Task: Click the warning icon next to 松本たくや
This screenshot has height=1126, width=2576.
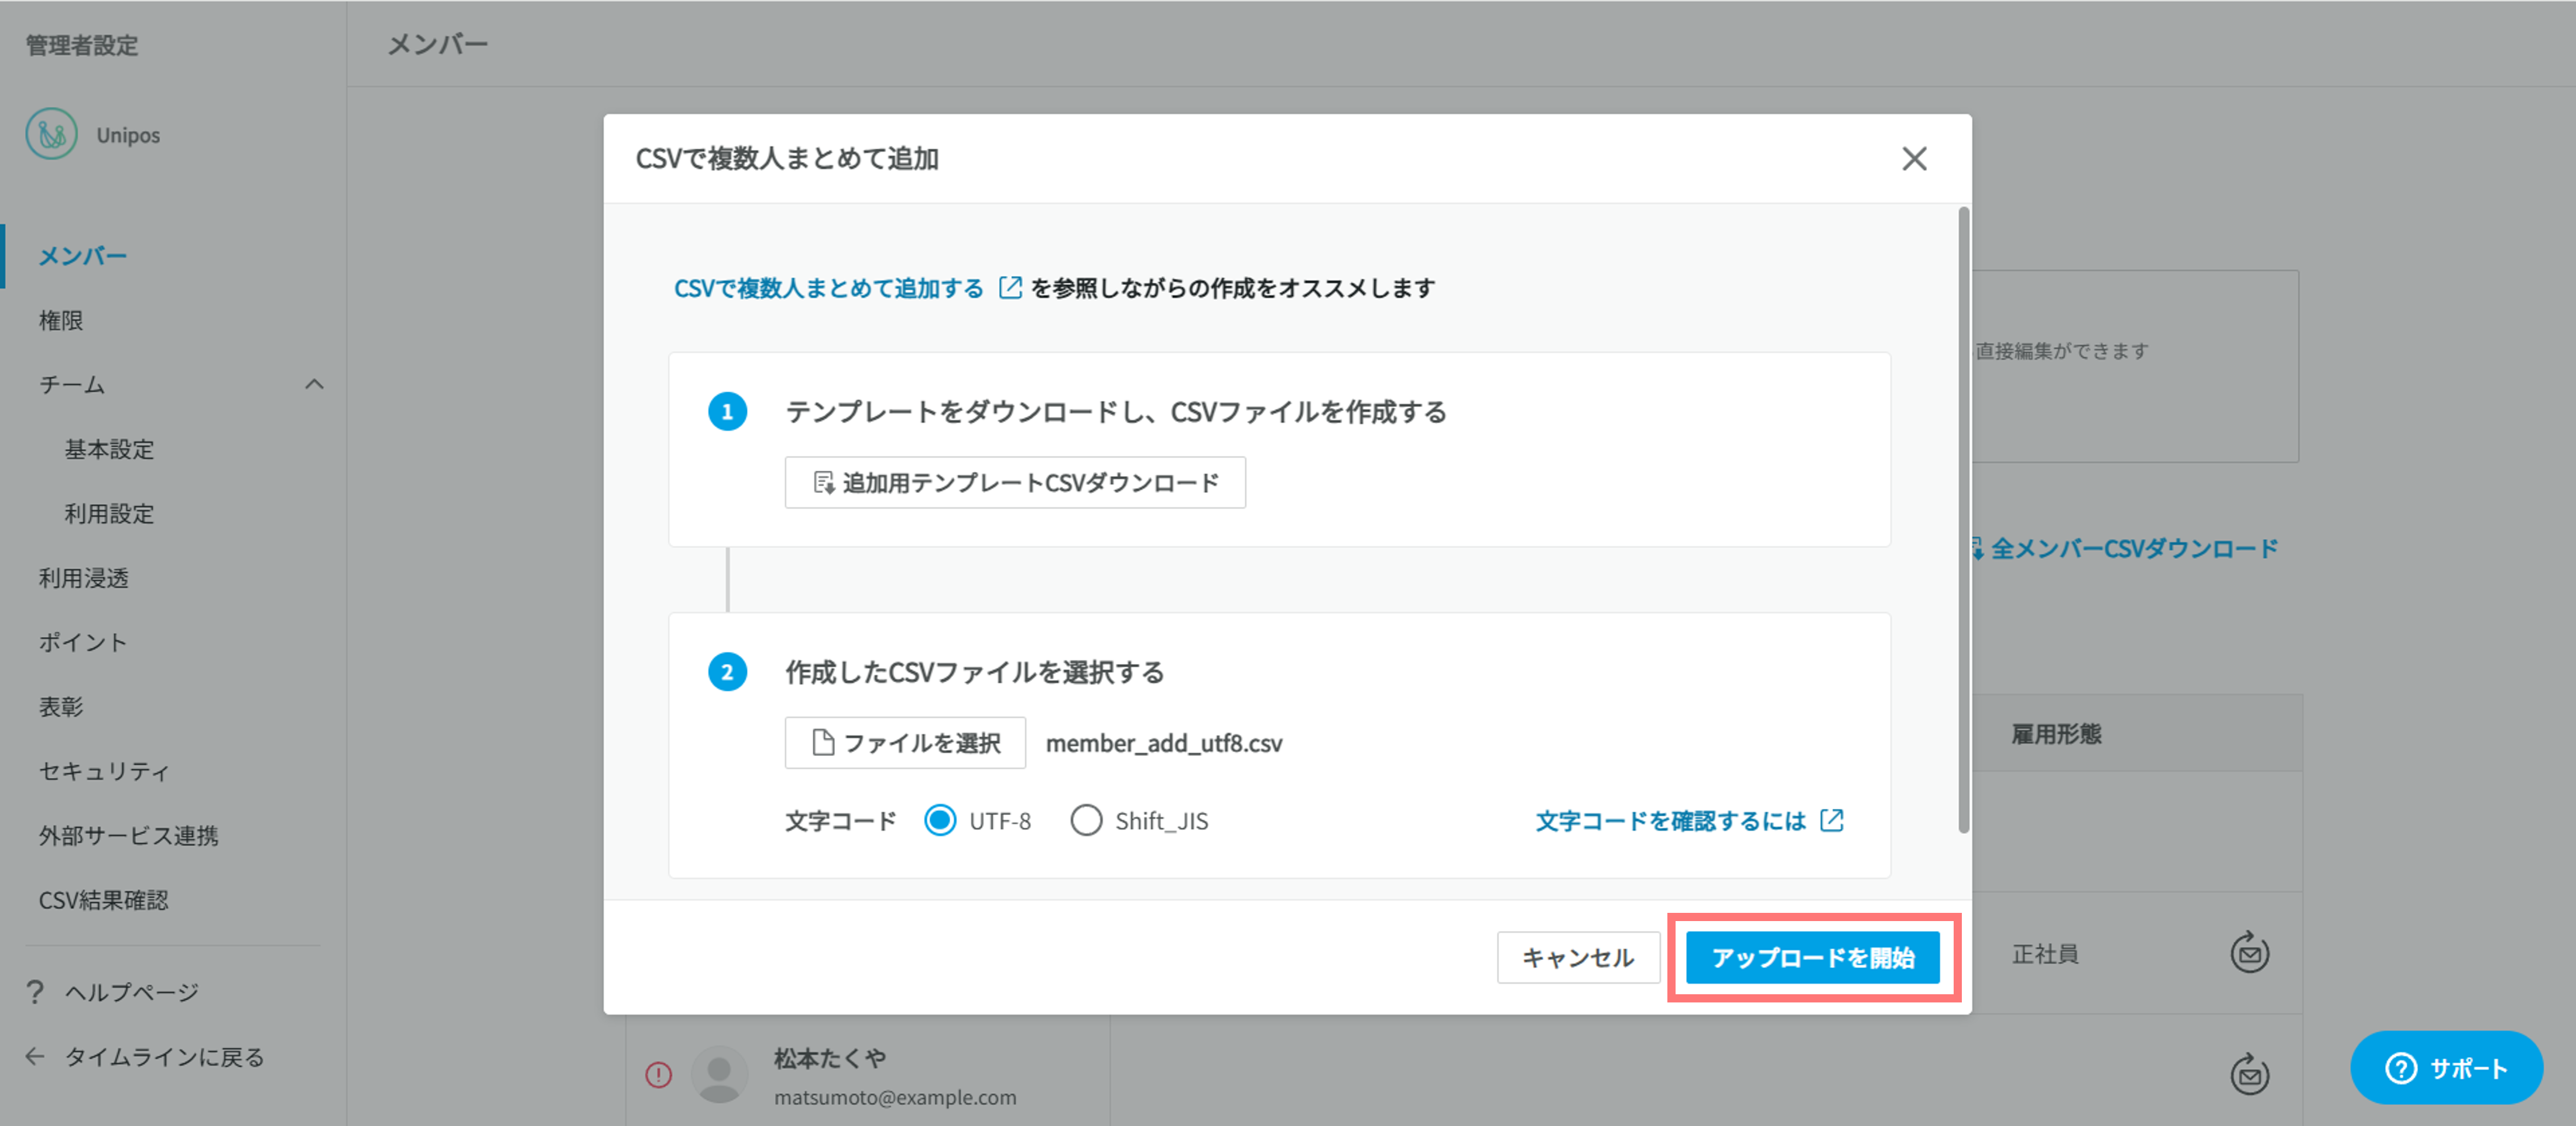Action: tap(658, 1075)
